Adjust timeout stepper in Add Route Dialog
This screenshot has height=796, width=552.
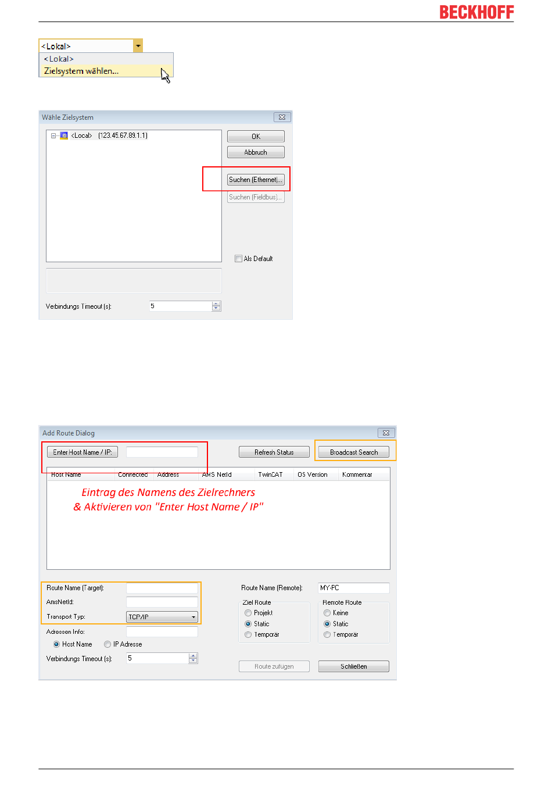(193, 658)
